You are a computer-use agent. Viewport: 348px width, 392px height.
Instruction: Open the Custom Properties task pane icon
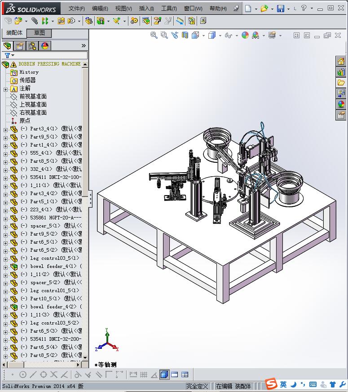coord(341,115)
